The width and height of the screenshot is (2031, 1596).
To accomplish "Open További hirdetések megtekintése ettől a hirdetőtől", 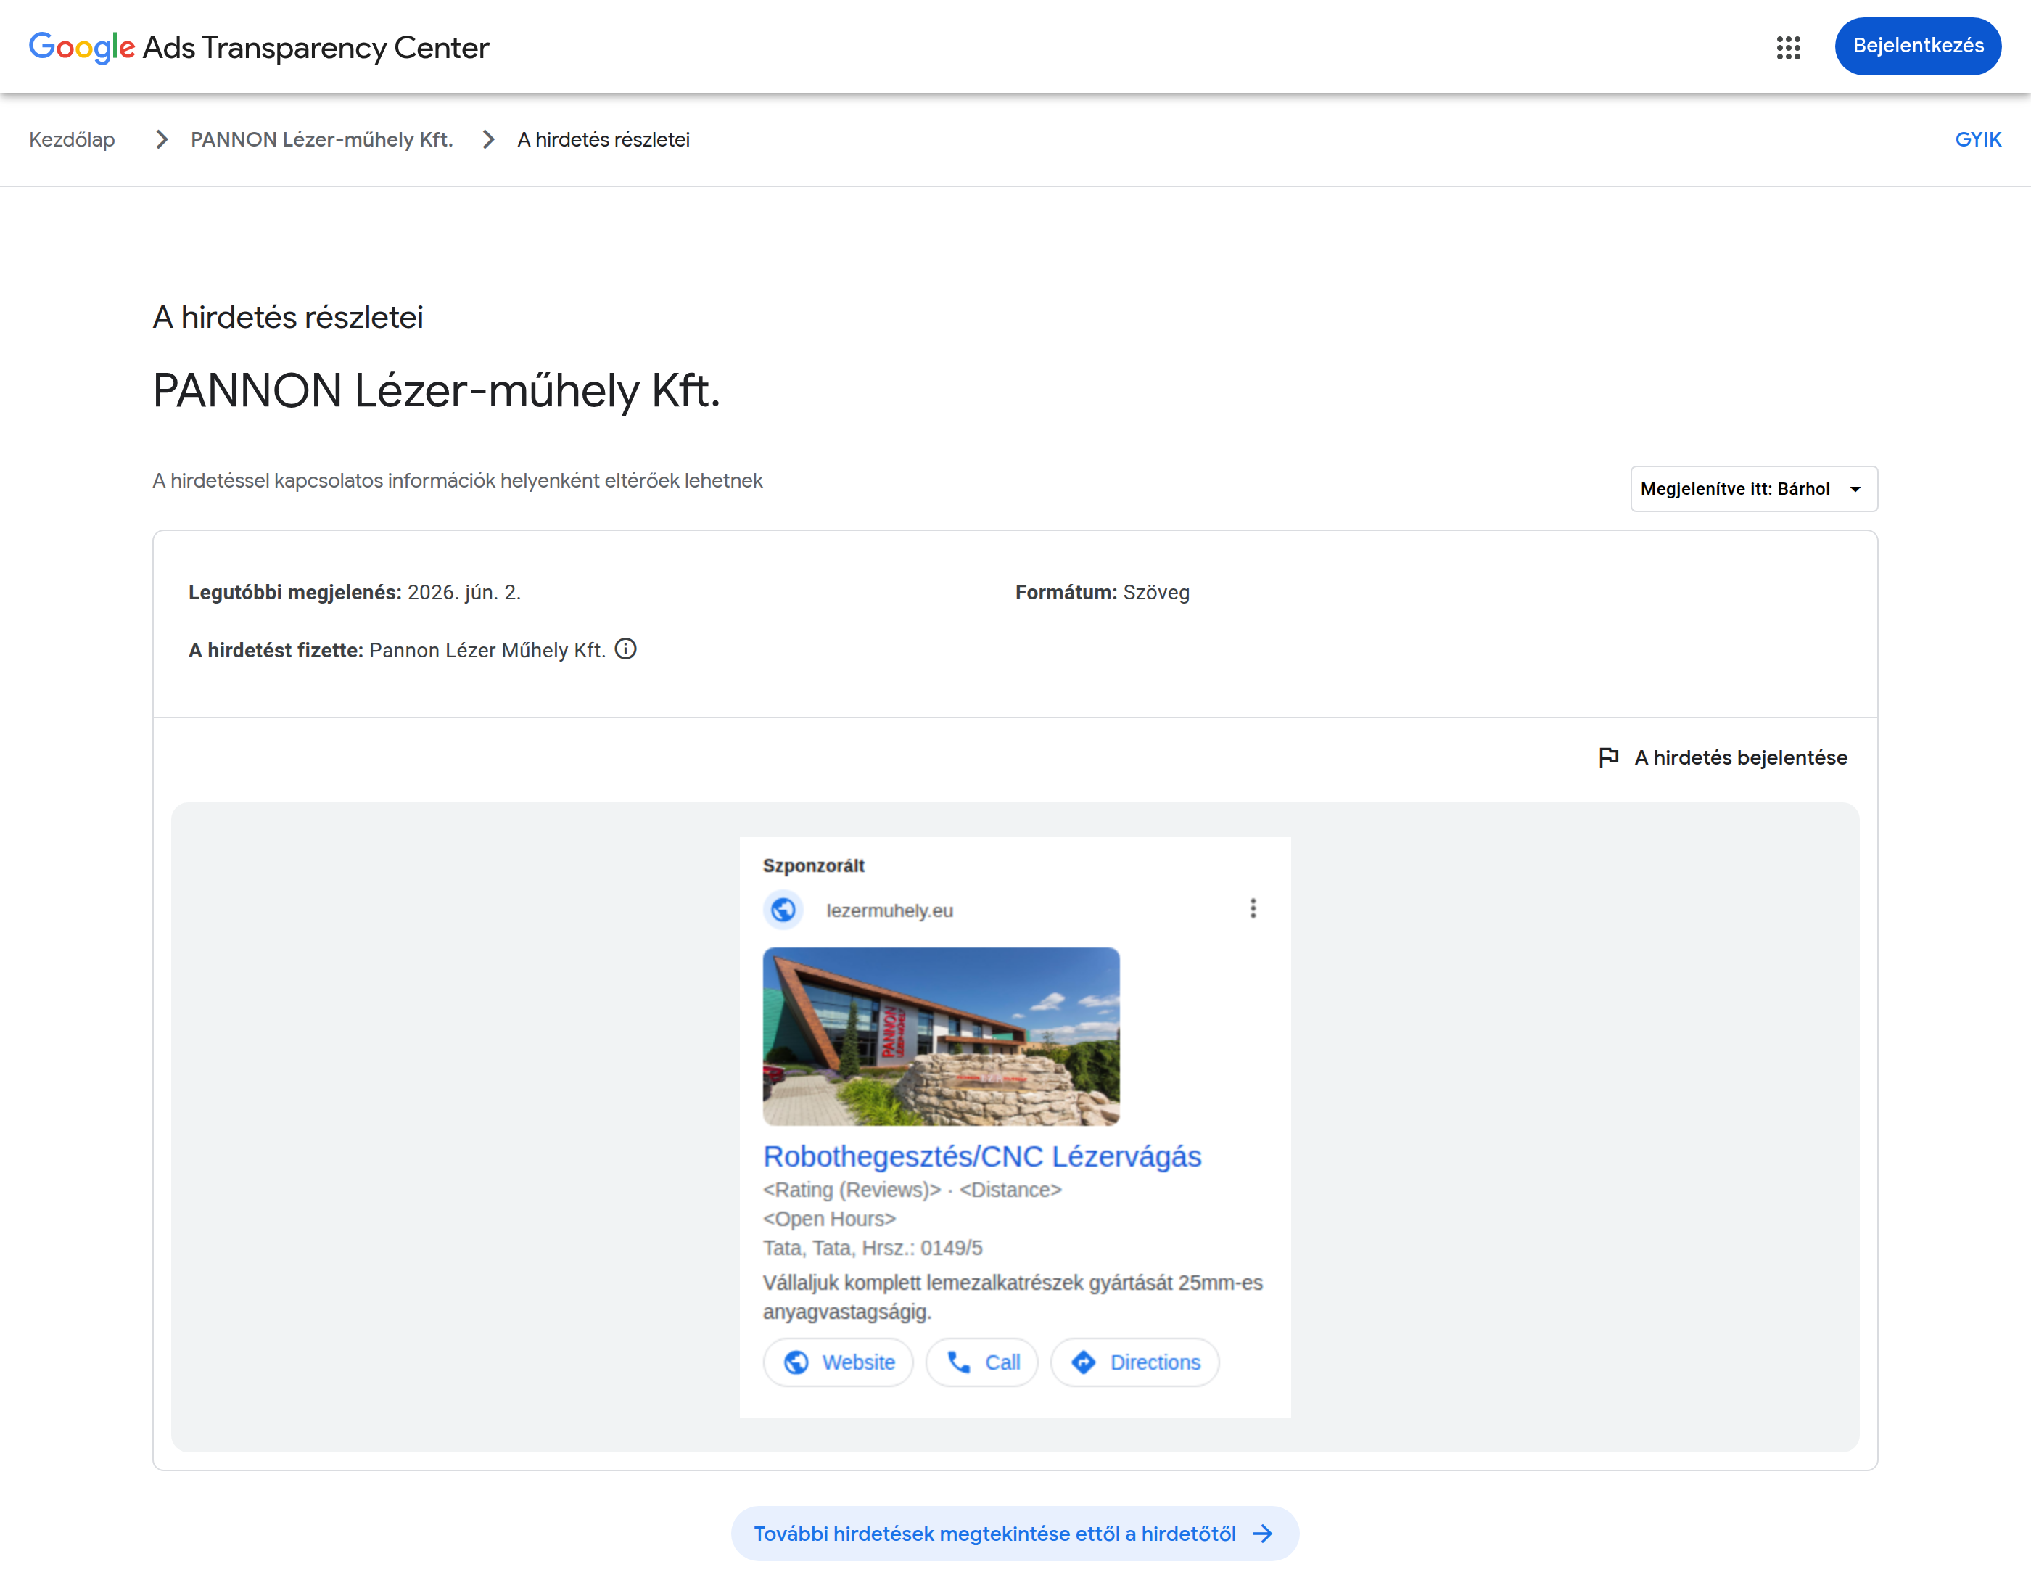I will pos(1015,1534).
